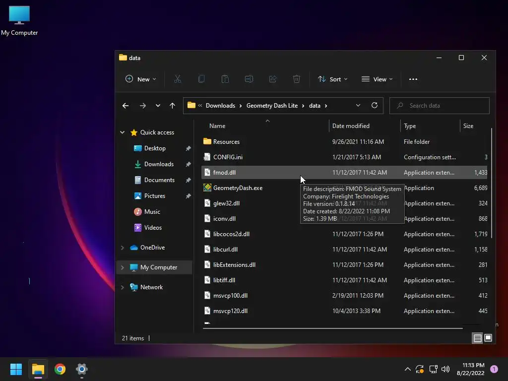The height and width of the screenshot is (381, 508).
Task: Sort by Date modified column header
Action: pos(351,126)
